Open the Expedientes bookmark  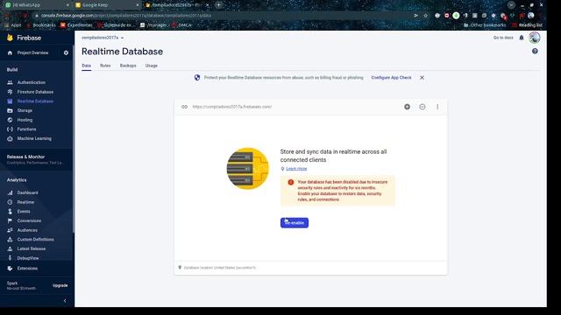point(76,25)
